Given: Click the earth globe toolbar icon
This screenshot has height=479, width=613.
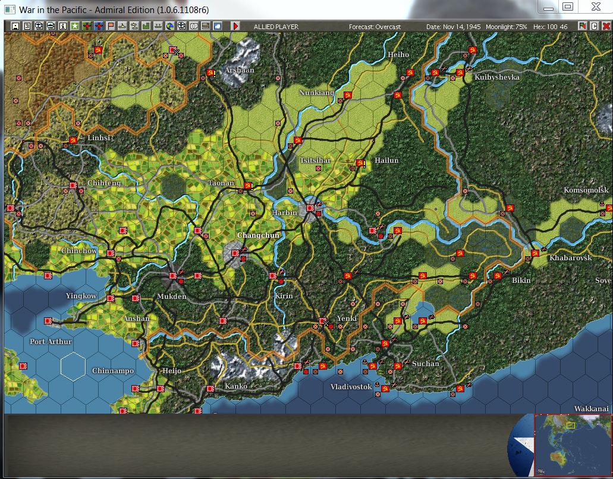Looking at the screenshot, I should (x=170, y=26).
